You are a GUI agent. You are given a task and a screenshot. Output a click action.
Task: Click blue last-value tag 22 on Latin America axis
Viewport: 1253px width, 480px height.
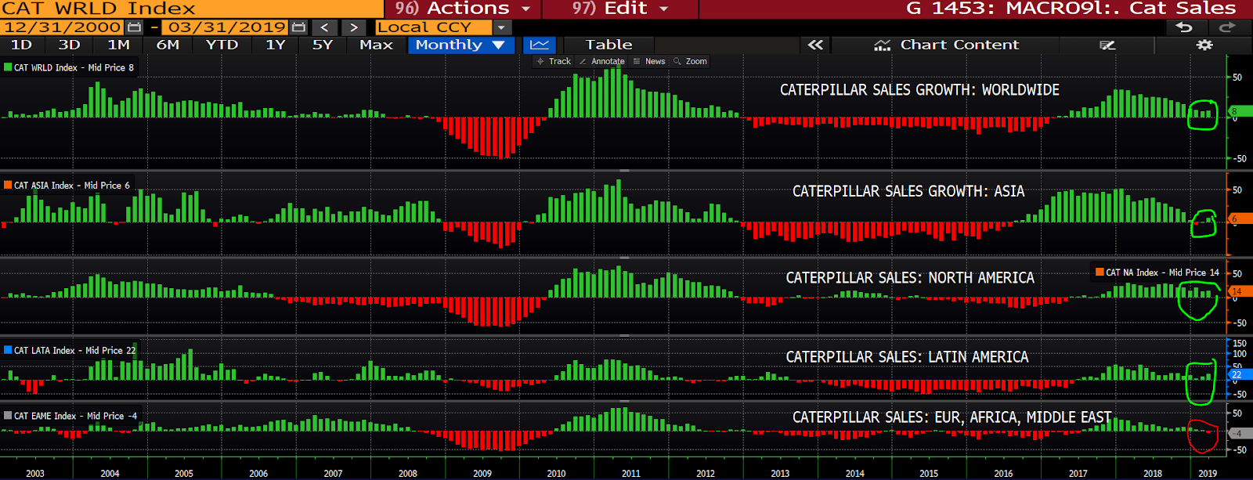(x=1240, y=375)
